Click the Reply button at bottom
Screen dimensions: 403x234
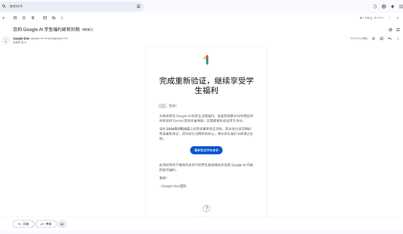(23, 224)
